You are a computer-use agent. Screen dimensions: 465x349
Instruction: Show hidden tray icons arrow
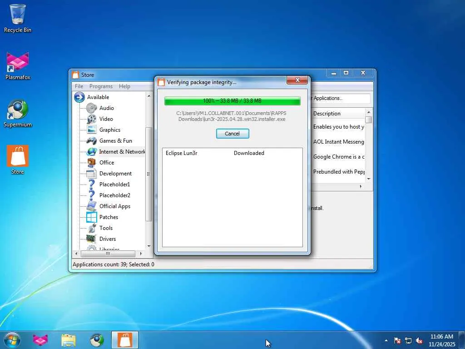386,340
